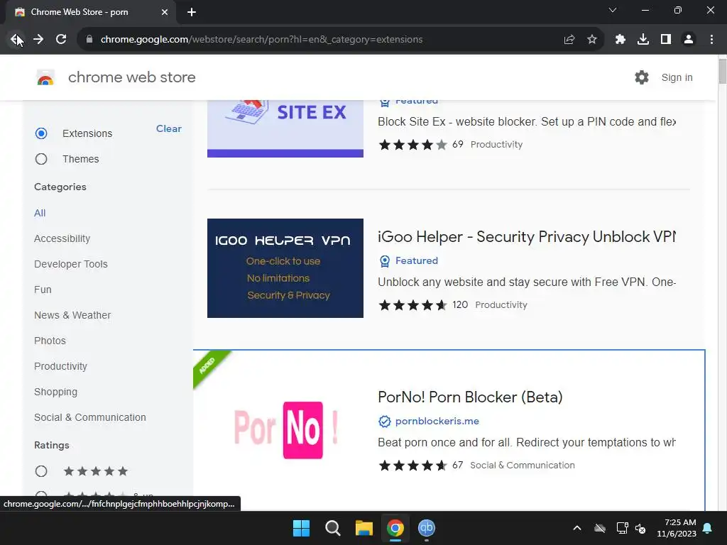Click the Featured badge icon for iGoo Helper
This screenshot has height=545, width=727.
coord(385,261)
